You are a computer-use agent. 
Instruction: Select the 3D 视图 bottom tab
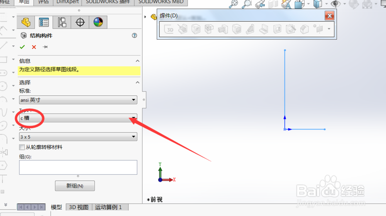pos(79,207)
